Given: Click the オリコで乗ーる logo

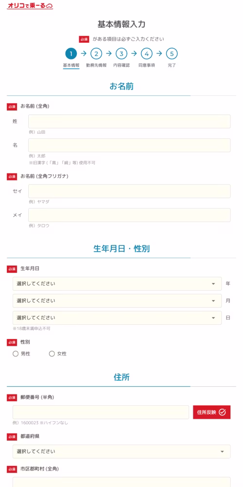Looking at the screenshot, I should pyautogui.click(x=30, y=6).
